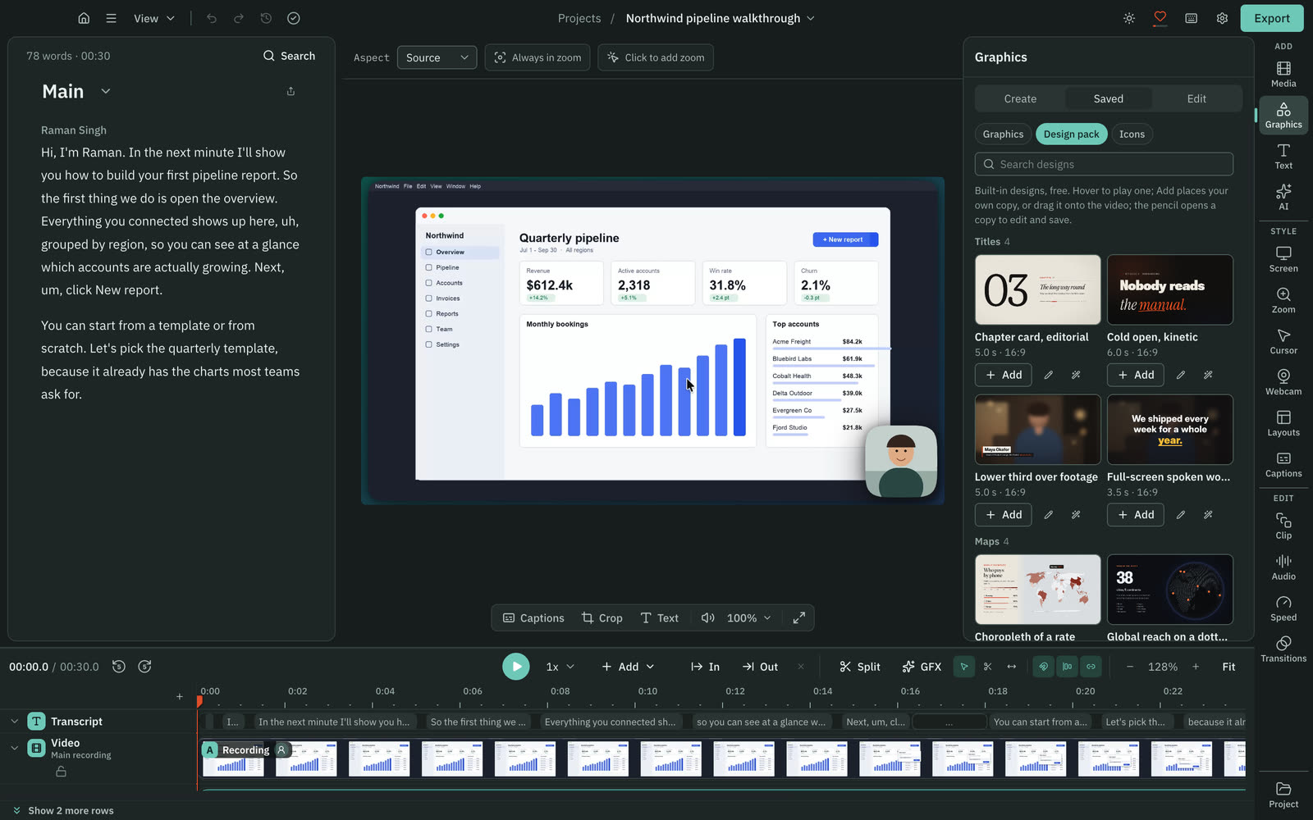Open the Speed edit panel

click(1283, 608)
